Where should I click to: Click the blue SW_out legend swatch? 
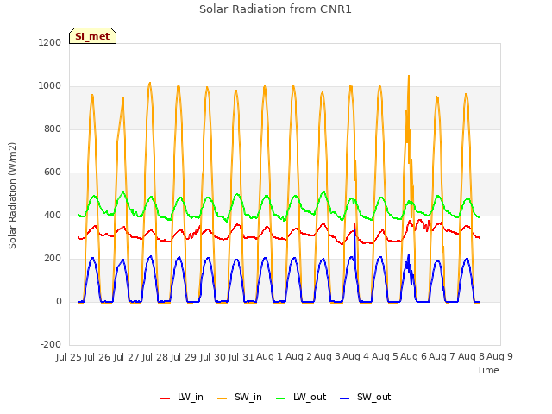[x=345, y=398]
